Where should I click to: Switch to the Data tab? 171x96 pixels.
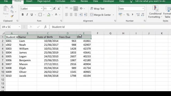[x=73, y=1]
